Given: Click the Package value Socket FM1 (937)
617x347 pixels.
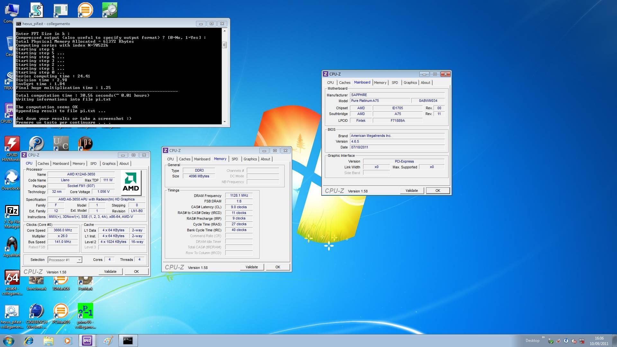Looking at the screenshot, I should [81, 186].
